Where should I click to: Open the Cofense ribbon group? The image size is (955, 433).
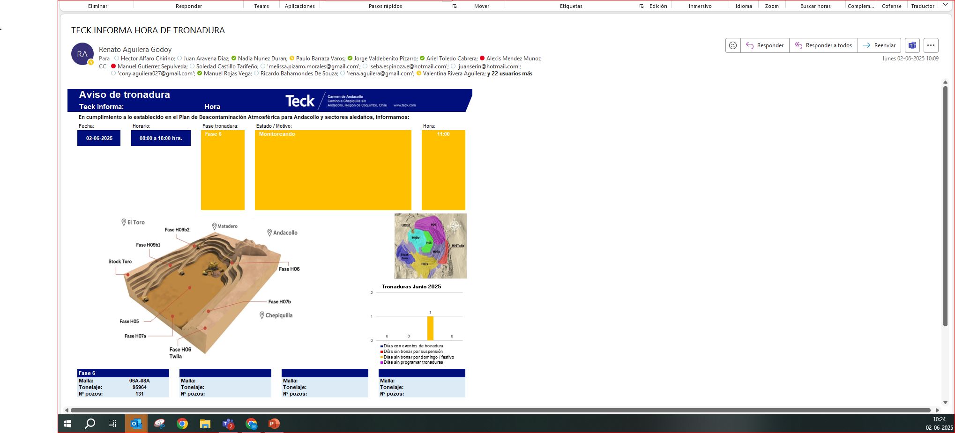(892, 6)
